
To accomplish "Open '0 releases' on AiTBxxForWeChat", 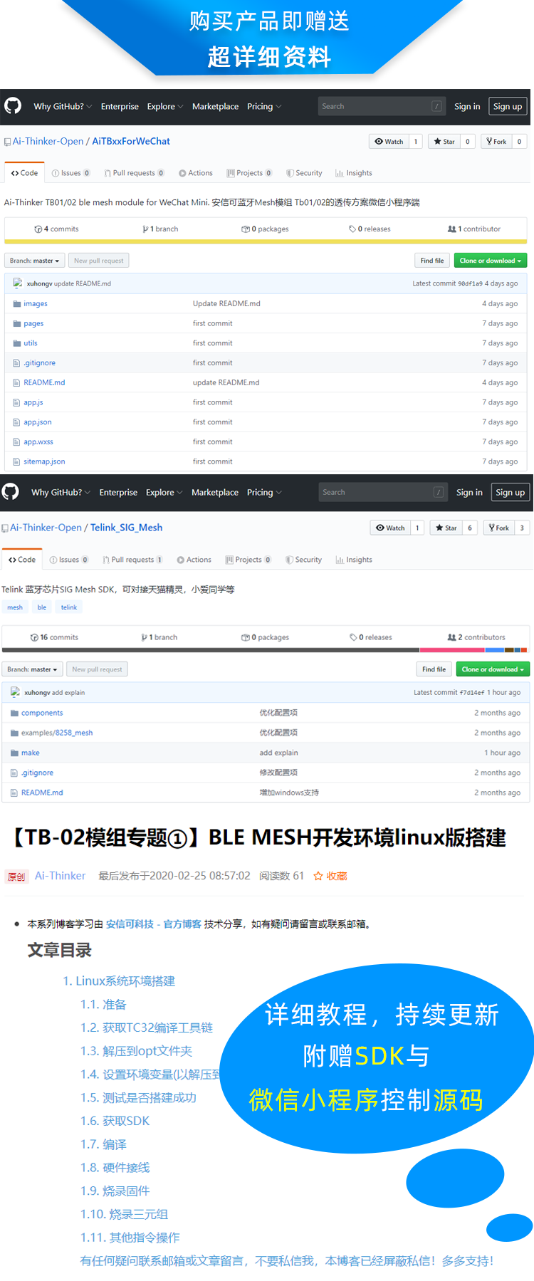I will pyautogui.click(x=370, y=229).
